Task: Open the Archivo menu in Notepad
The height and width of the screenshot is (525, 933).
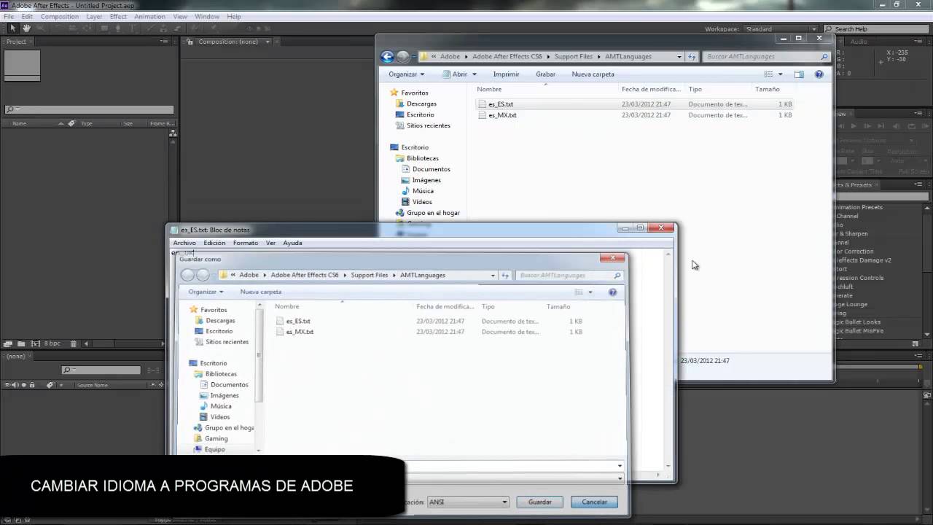Action: 184,243
